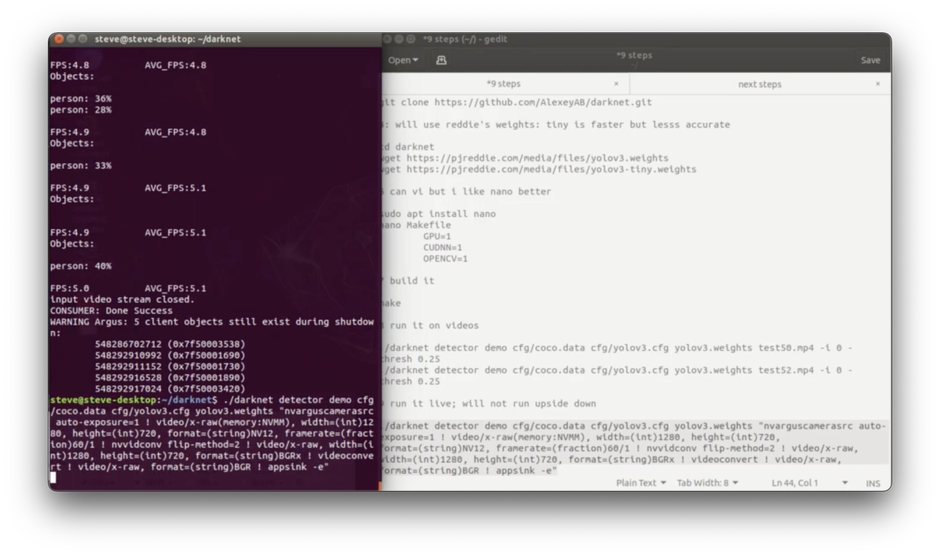940x555 pixels.
Task: Open the Plain Text language dropdown
Action: [641, 483]
